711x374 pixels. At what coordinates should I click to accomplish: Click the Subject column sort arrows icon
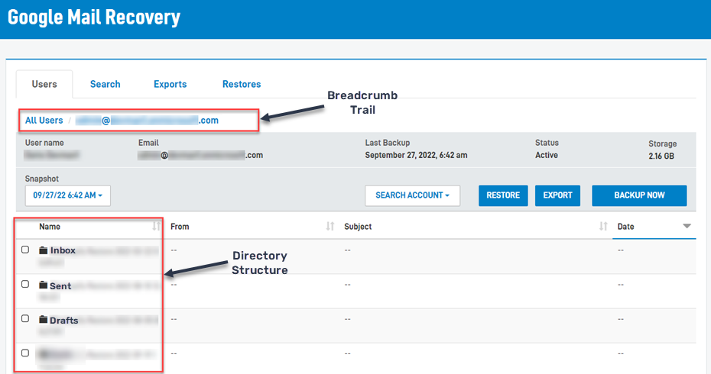[x=603, y=226]
